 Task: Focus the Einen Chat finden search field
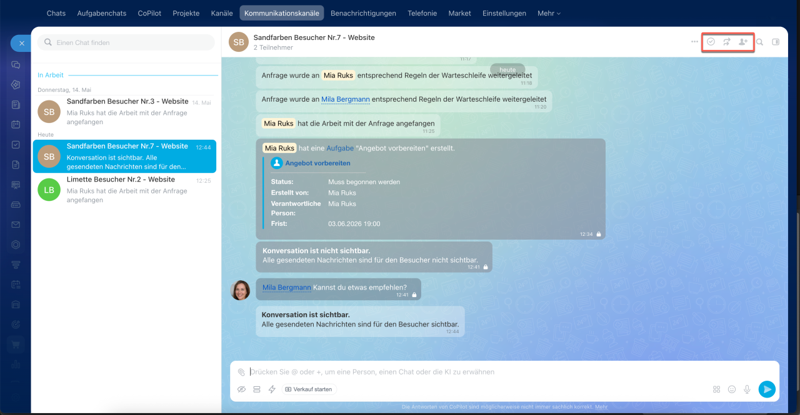pos(126,42)
